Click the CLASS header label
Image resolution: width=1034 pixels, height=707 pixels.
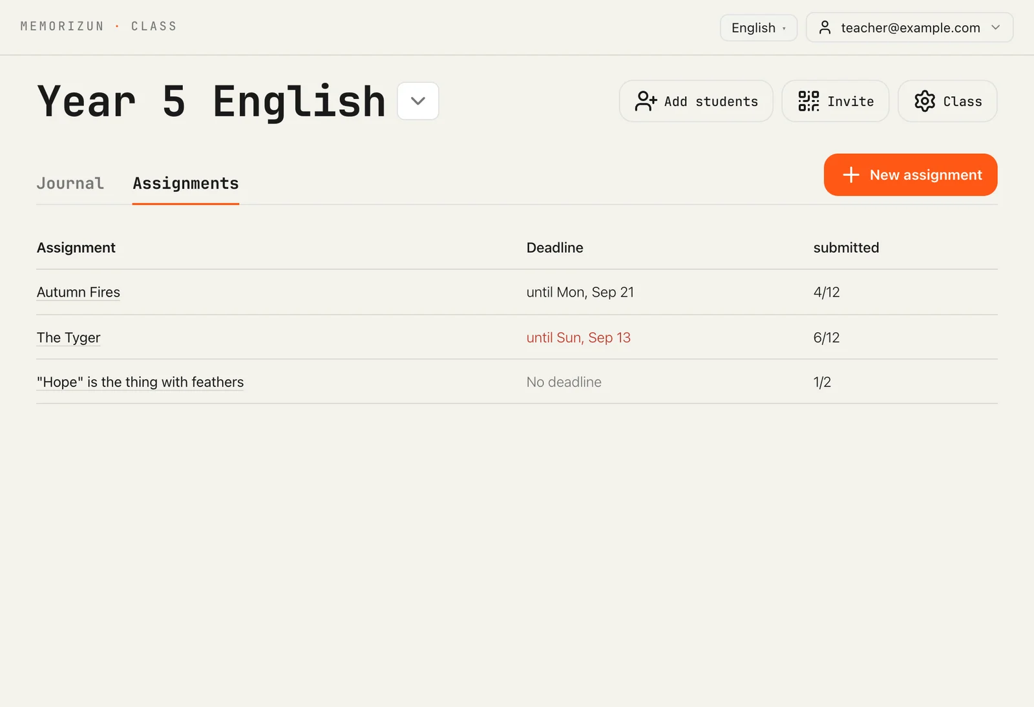coord(154,26)
